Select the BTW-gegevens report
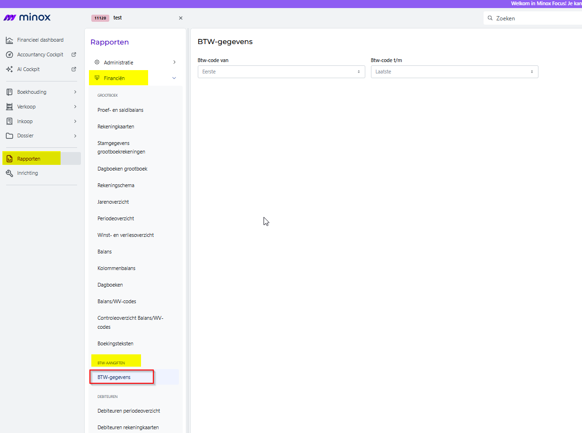The height and width of the screenshot is (433, 582). point(114,377)
